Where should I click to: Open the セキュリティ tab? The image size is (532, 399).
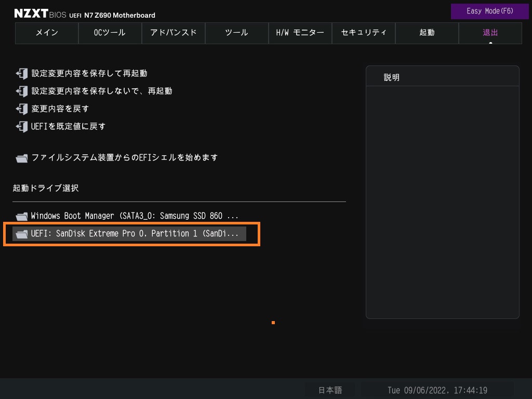click(x=363, y=33)
